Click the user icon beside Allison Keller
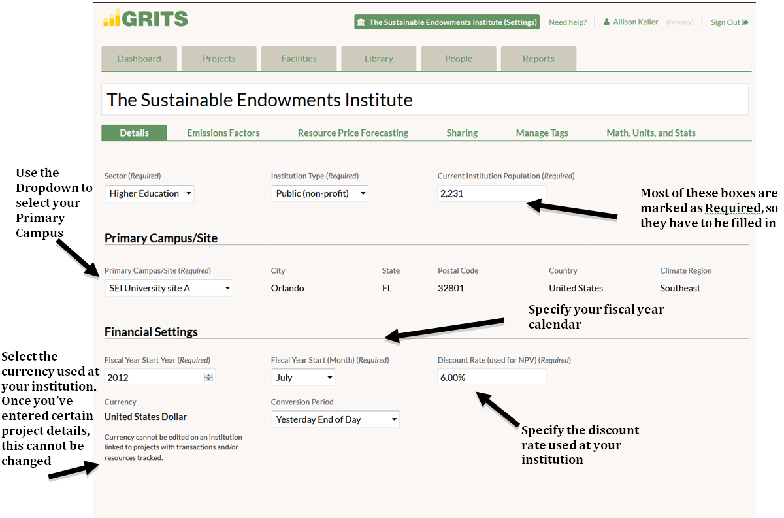Viewport: 784px width, 518px height. (x=606, y=22)
